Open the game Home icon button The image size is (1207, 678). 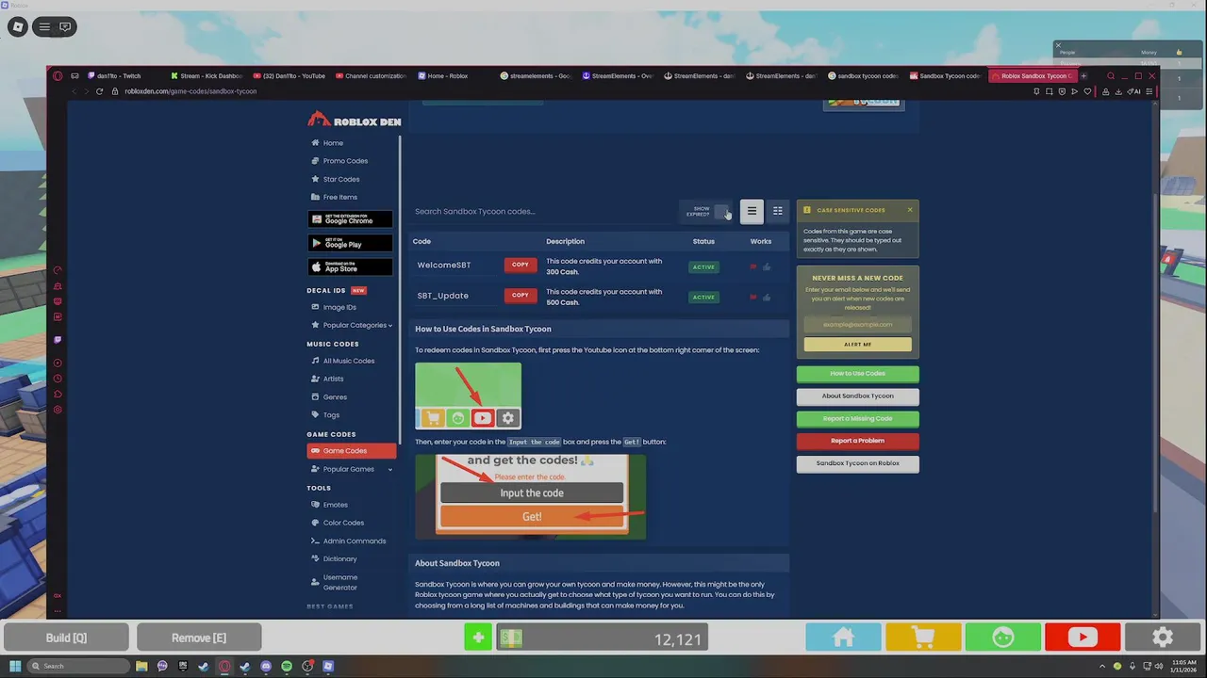click(x=843, y=638)
